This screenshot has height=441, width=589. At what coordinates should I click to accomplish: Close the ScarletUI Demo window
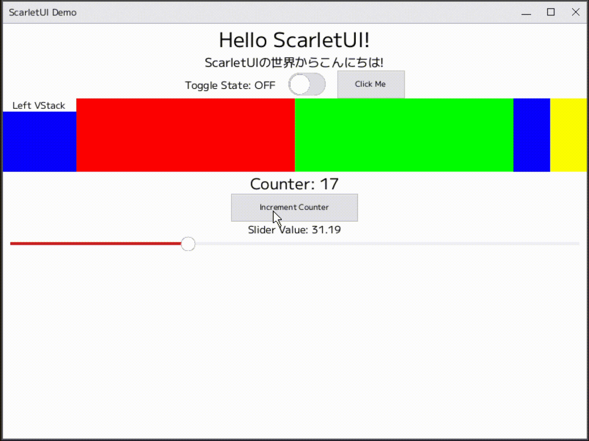click(576, 12)
